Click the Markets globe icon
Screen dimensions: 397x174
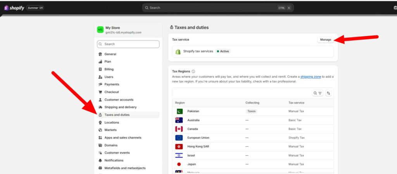point(100,130)
